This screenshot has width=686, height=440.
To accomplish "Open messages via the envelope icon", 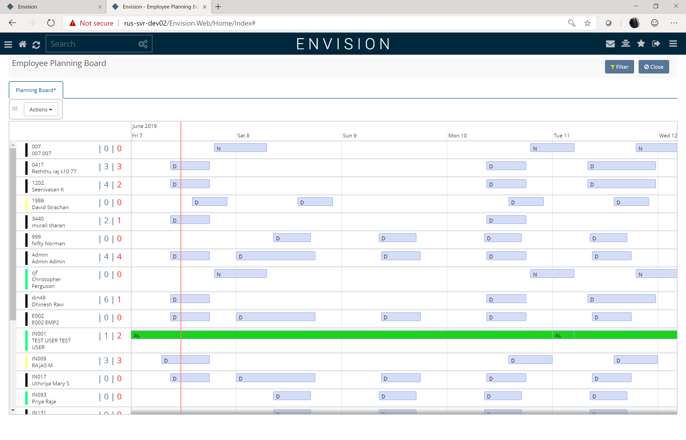I will (x=610, y=44).
